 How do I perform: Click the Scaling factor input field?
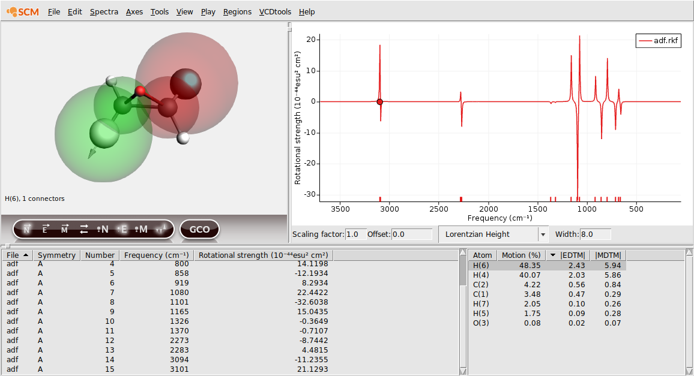356,234
